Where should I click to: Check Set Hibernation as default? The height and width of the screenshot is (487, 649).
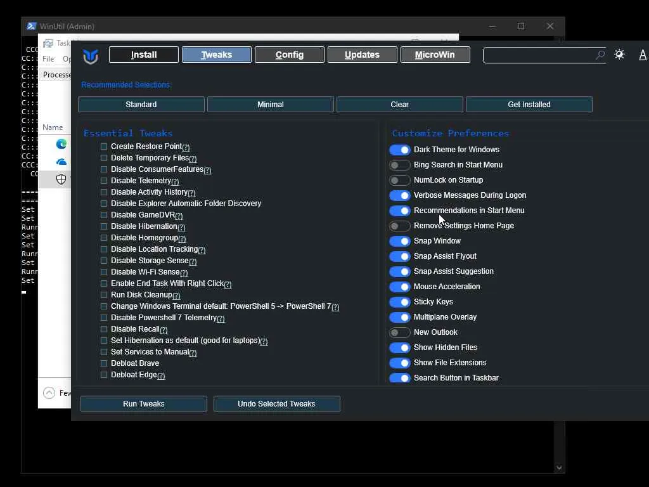pos(104,341)
